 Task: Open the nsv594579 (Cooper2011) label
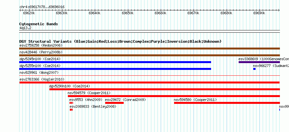click(x=89, y=93)
